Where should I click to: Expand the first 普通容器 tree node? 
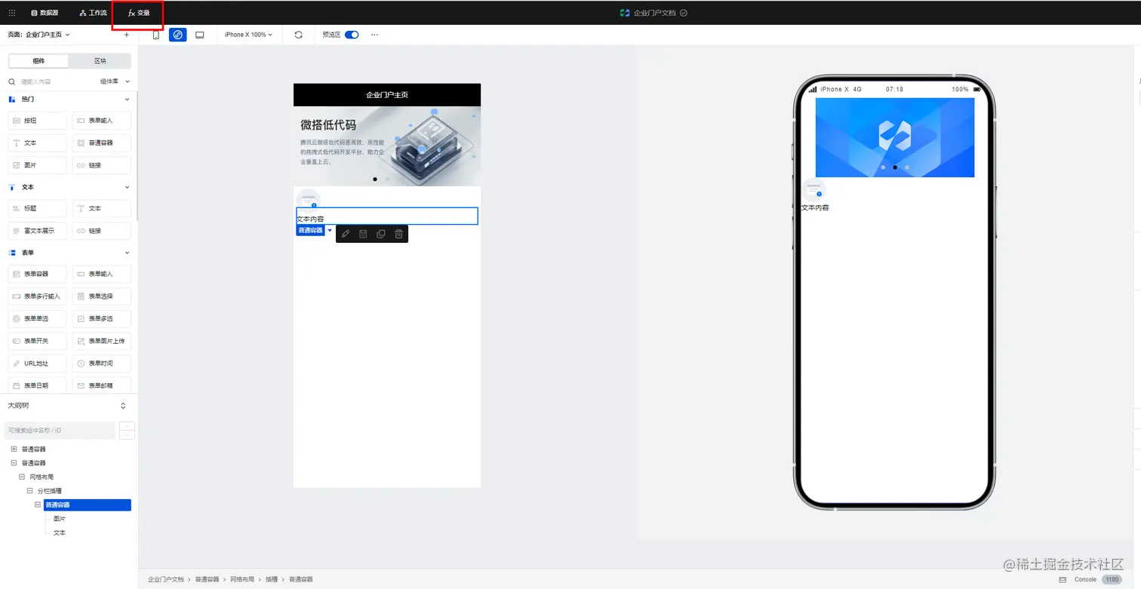[x=14, y=449]
